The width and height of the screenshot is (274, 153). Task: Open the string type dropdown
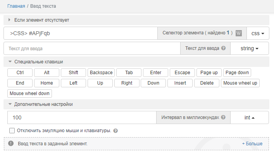(x=250, y=48)
